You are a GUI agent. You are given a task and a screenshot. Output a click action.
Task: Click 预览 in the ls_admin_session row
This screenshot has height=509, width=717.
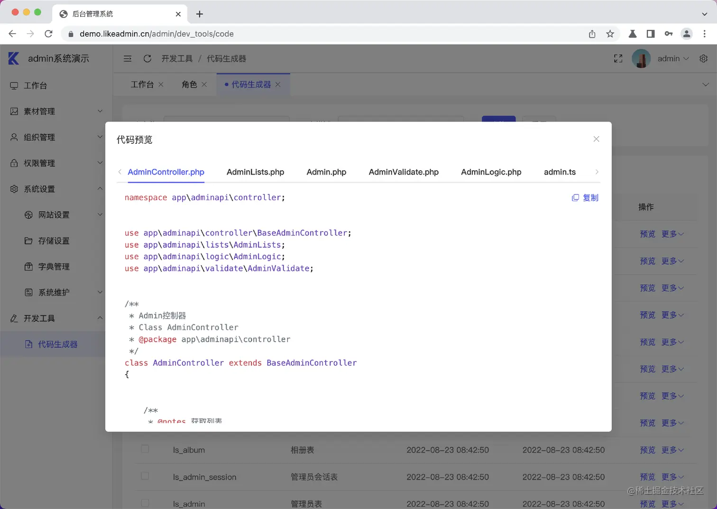pyautogui.click(x=647, y=477)
